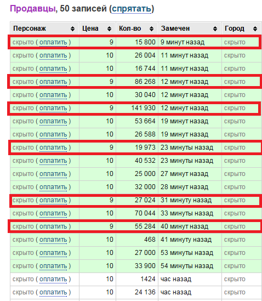The height and width of the screenshot is (301, 262).
Task: Open the Продавцы heading link
Action: pyautogui.click(x=33, y=9)
